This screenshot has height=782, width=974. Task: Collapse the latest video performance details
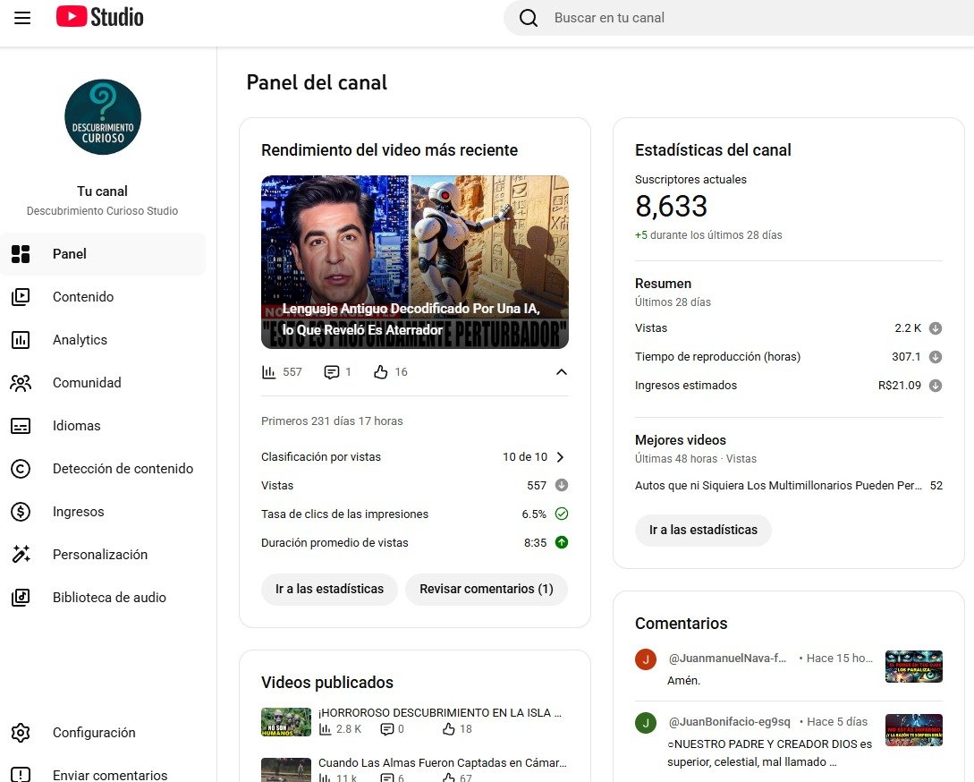(561, 372)
